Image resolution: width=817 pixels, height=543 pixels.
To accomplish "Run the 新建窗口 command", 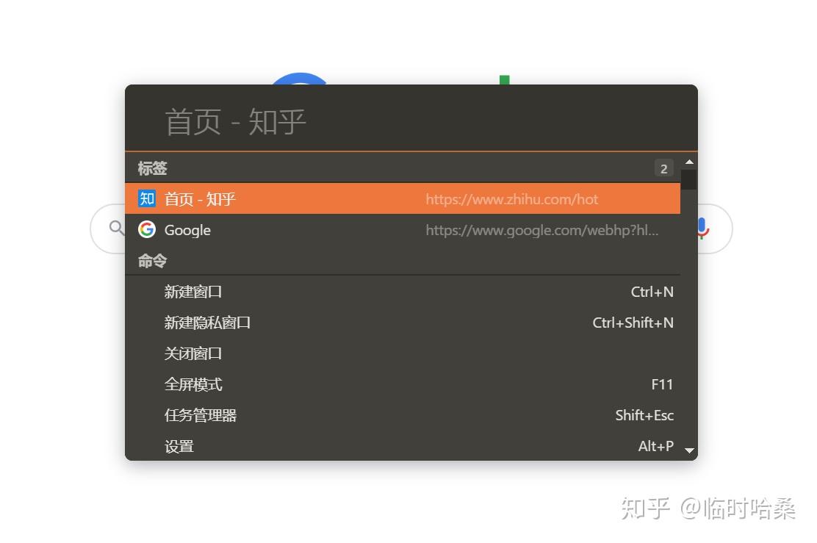I will pos(402,291).
